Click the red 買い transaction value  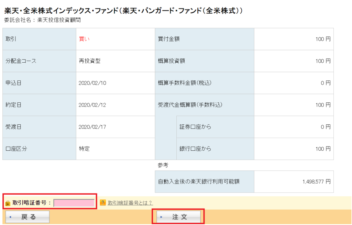coord(84,39)
